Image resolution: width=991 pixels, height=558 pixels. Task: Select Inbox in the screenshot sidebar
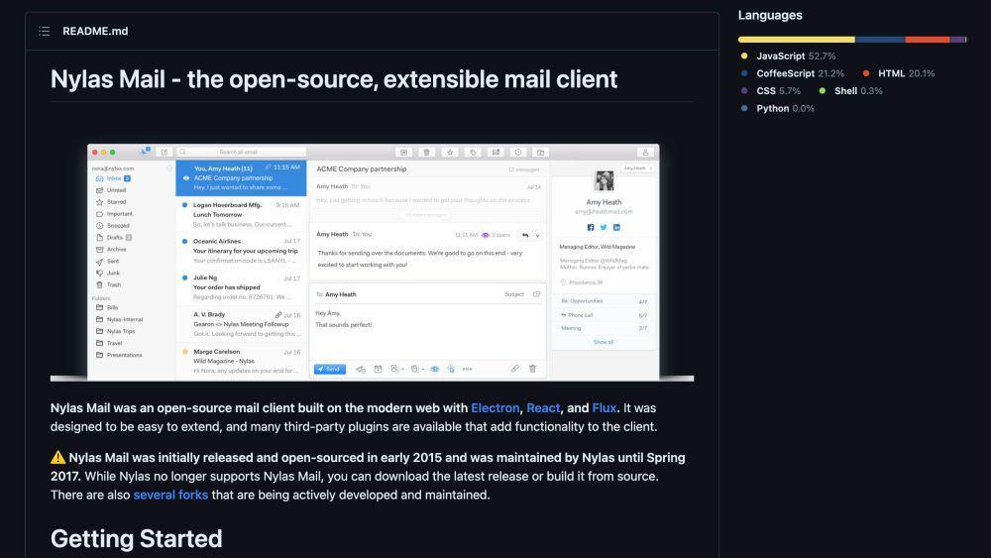tap(113, 178)
